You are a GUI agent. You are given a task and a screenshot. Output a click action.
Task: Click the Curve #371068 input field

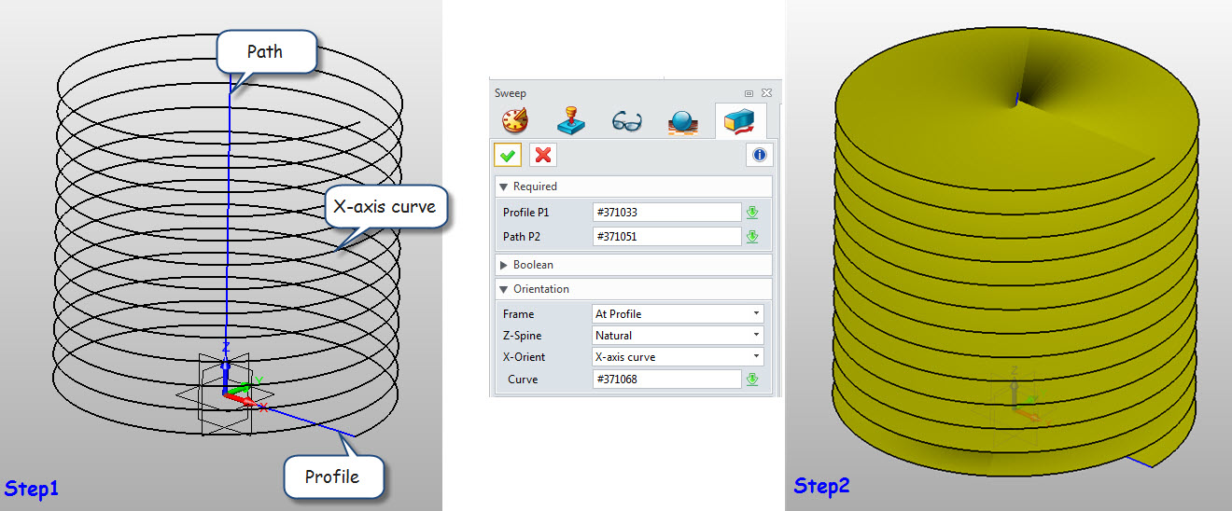(x=666, y=380)
